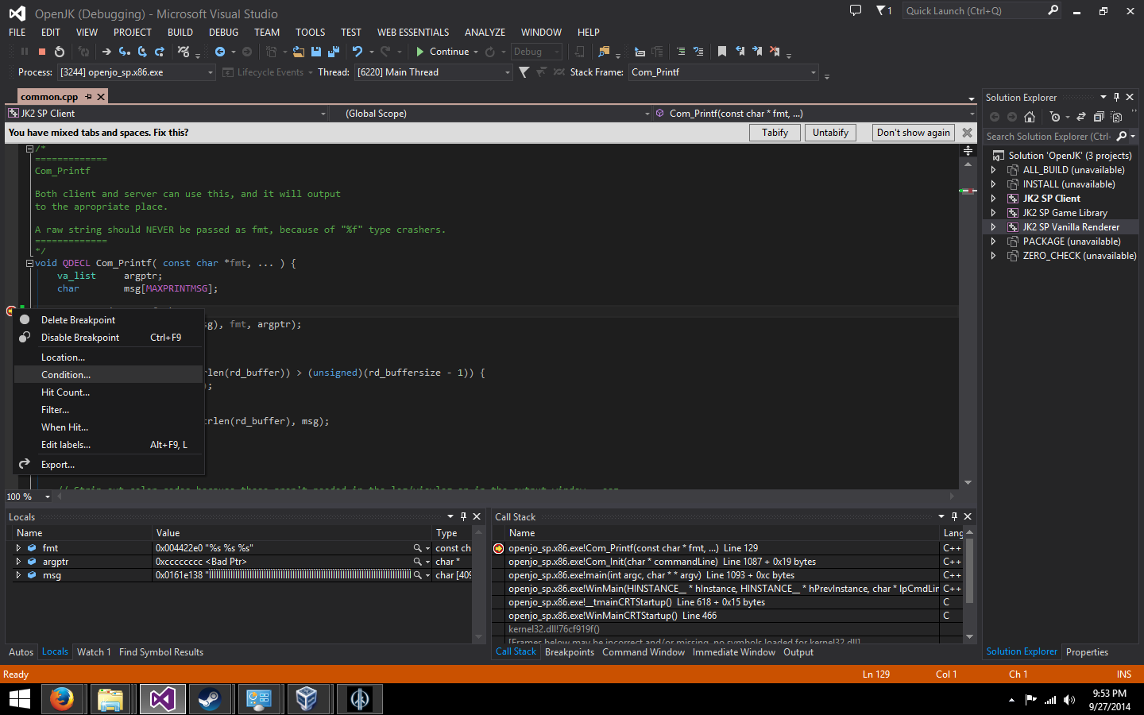The height and width of the screenshot is (715, 1144).
Task: Click the Save All icon
Action: [x=334, y=52]
